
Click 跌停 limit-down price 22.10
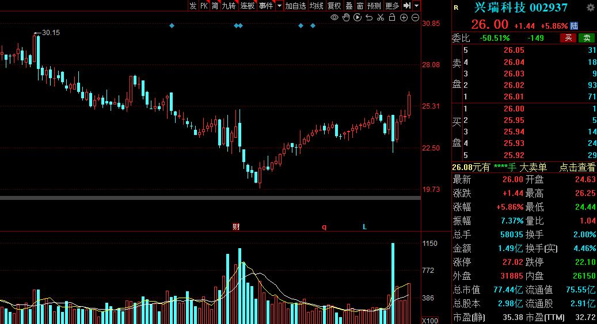pyautogui.click(x=585, y=262)
